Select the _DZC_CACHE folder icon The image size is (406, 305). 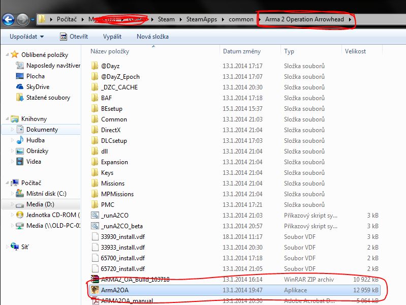coord(95,87)
